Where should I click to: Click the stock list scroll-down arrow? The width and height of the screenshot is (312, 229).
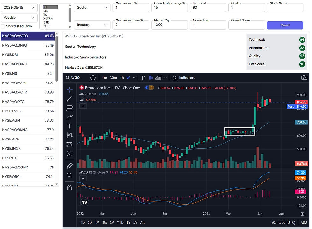[57, 184]
